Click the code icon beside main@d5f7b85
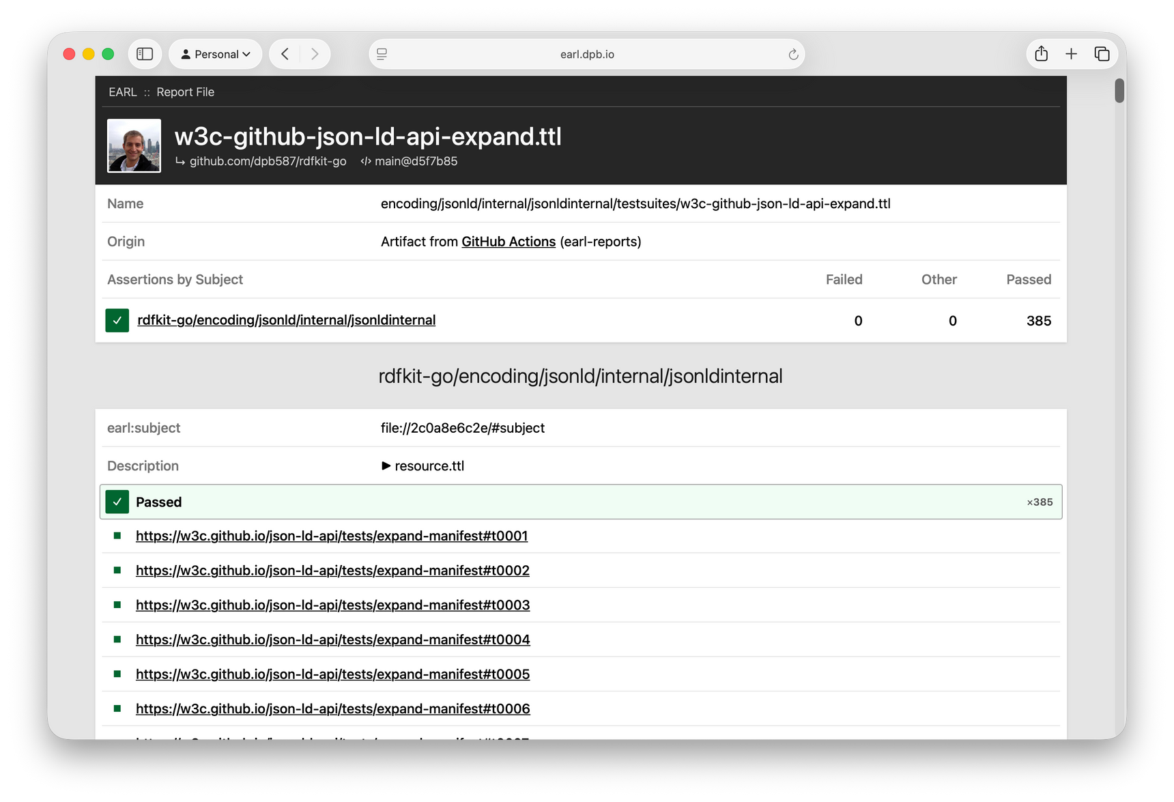Screen dimensions: 1174x802 tap(364, 161)
